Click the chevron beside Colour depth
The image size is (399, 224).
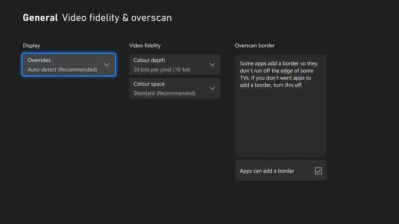click(212, 64)
